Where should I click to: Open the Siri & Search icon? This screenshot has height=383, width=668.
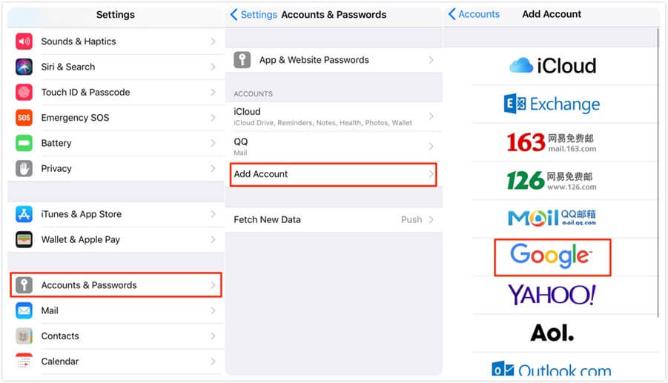pyautogui.click(x=24, y=67)
